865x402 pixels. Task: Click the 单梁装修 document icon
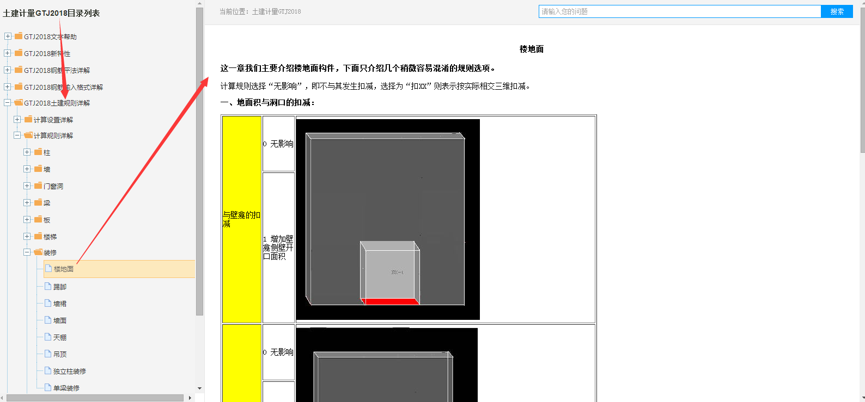coord(48,387)
